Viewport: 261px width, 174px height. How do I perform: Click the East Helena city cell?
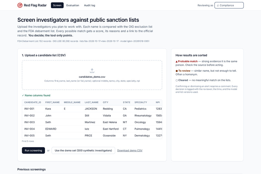coord(110,122)
